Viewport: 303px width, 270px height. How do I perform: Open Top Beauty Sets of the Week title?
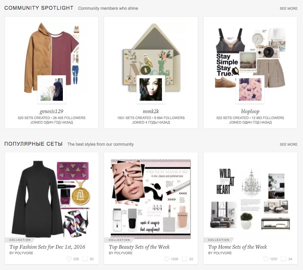coord(139,247)
